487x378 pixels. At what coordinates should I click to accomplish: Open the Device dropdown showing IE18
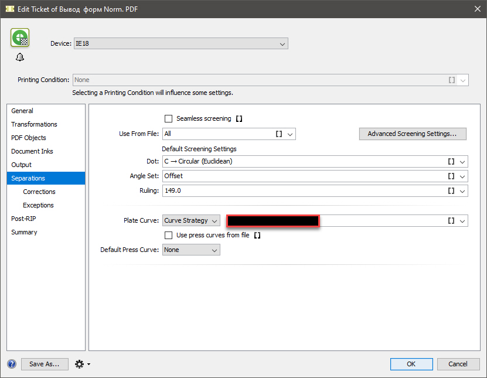pos(181,43)
